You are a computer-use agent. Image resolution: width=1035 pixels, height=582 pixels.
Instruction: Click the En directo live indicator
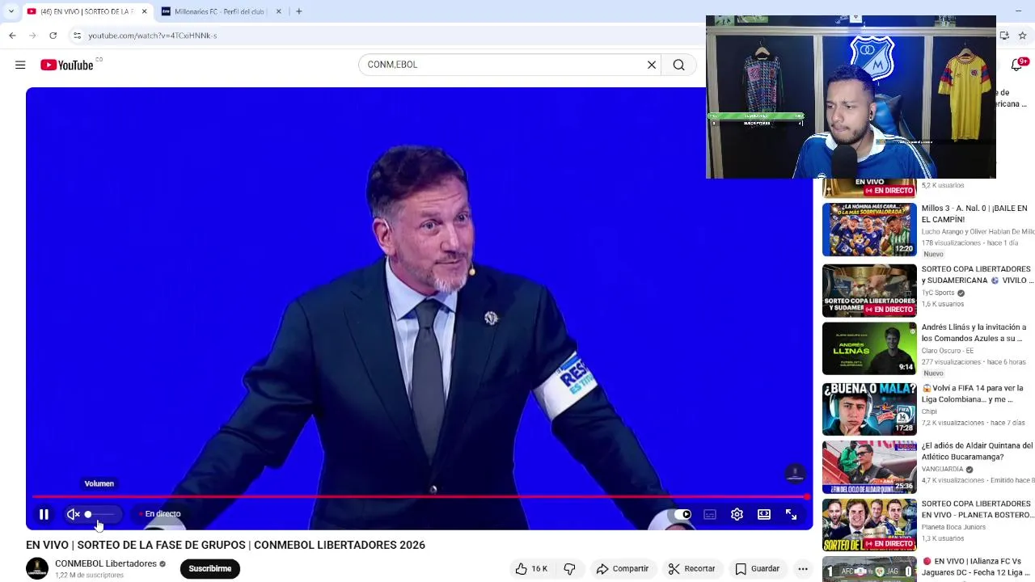coord(159,514)
